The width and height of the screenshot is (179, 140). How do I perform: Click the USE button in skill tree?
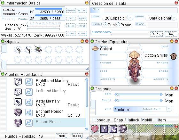coord(62,136)
